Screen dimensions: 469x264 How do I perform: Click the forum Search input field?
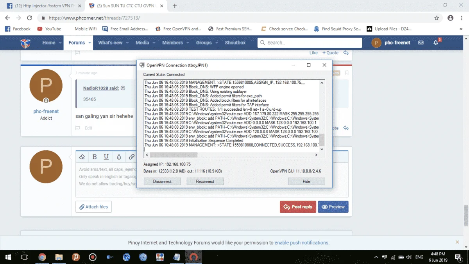[310, 43]
